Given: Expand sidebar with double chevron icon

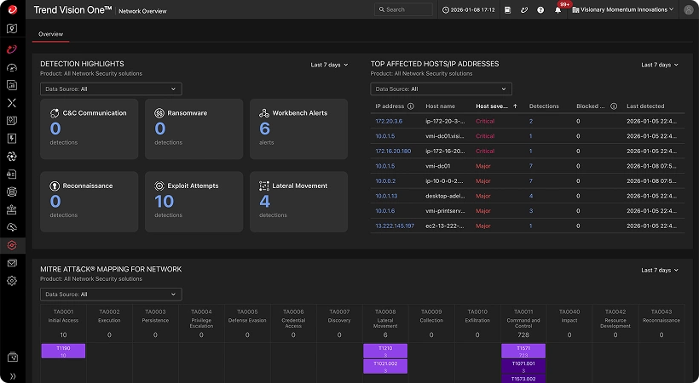Looking at the screenshot, I should pos(12,375).
